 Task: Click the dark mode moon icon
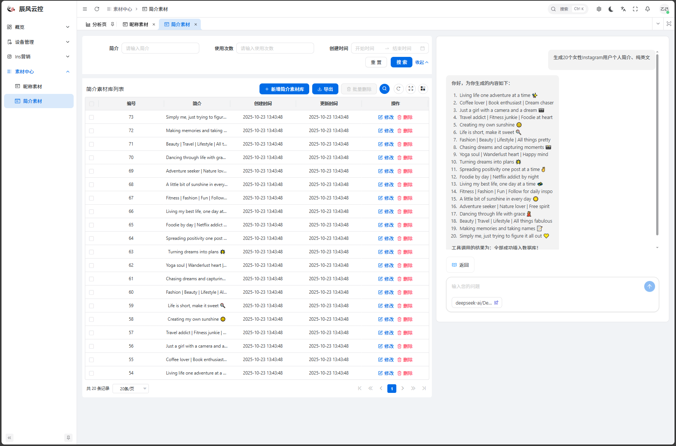click(611, 9)
